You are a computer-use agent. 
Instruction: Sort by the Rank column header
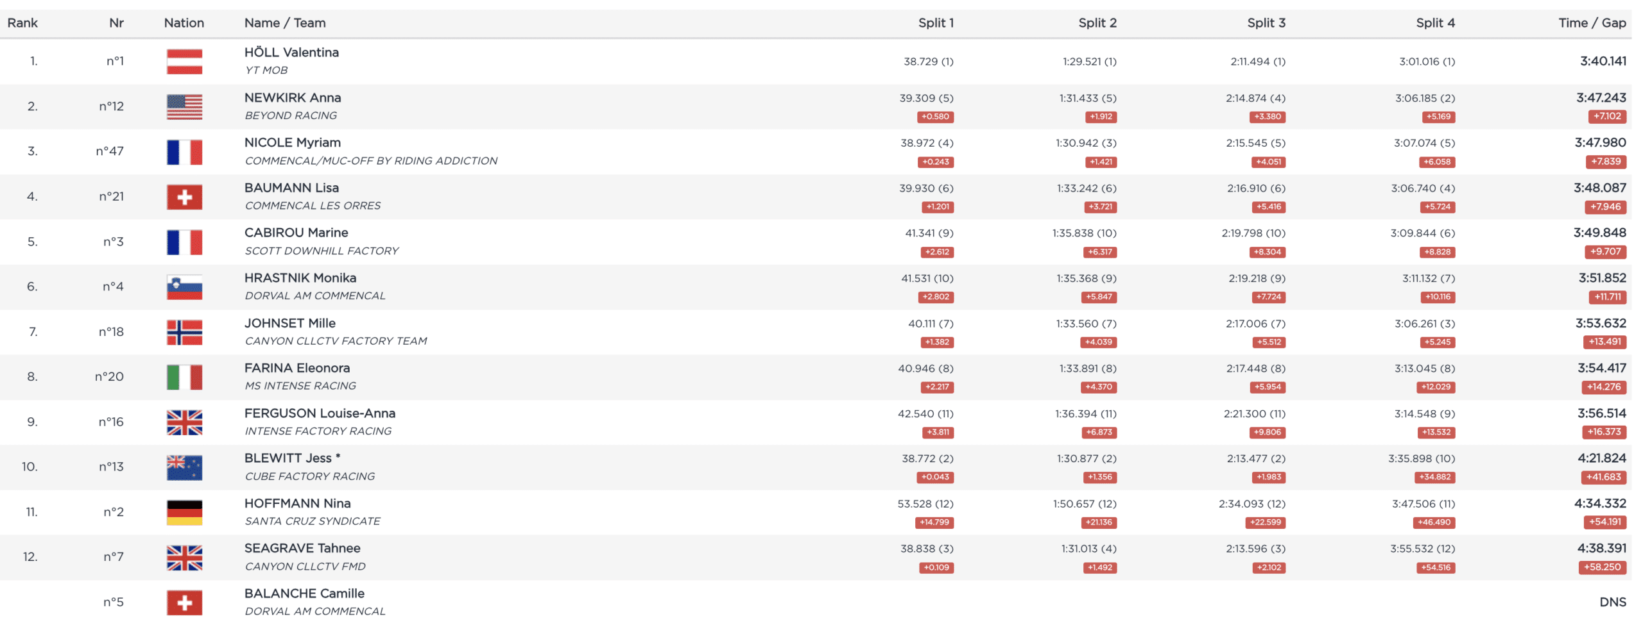pos(22,23)
